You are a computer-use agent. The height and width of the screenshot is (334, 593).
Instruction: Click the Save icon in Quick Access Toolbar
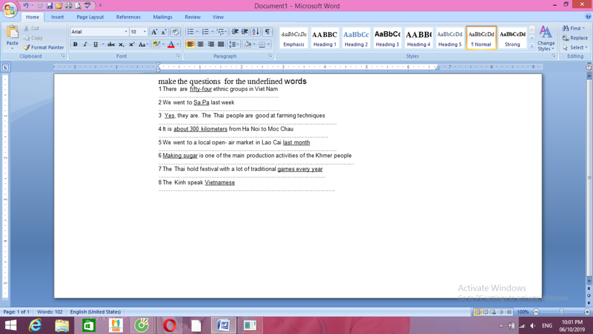point(50,6)
